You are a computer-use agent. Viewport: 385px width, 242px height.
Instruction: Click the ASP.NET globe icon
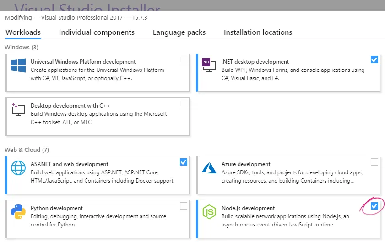click(x=18, y=168)
